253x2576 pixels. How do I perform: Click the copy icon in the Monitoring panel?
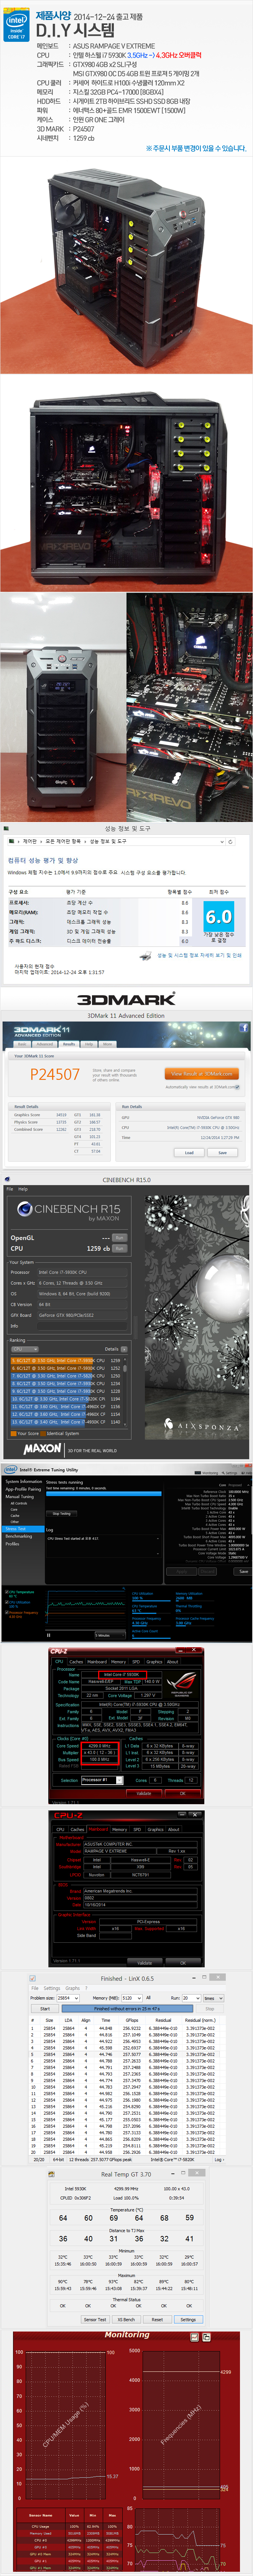(205, 2337)
